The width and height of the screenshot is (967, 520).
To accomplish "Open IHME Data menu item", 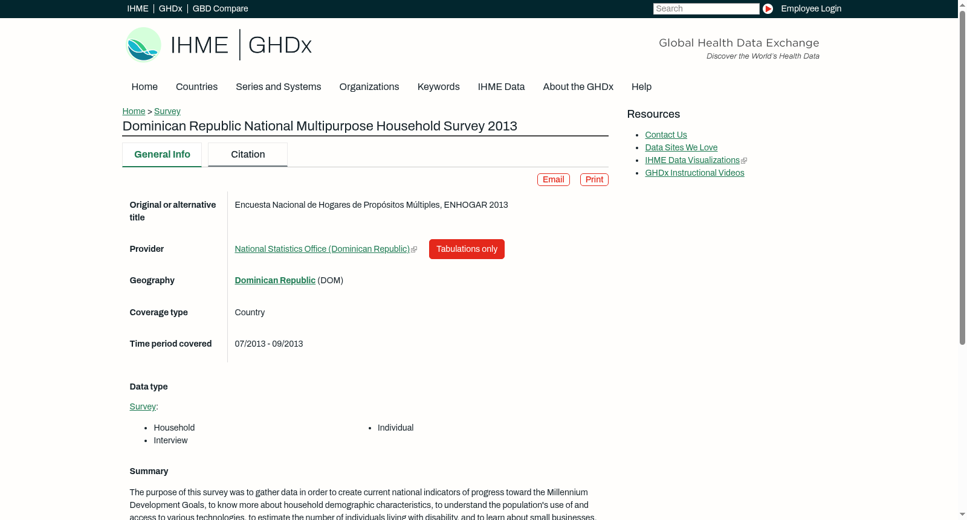I will click(x=501, y=87).
